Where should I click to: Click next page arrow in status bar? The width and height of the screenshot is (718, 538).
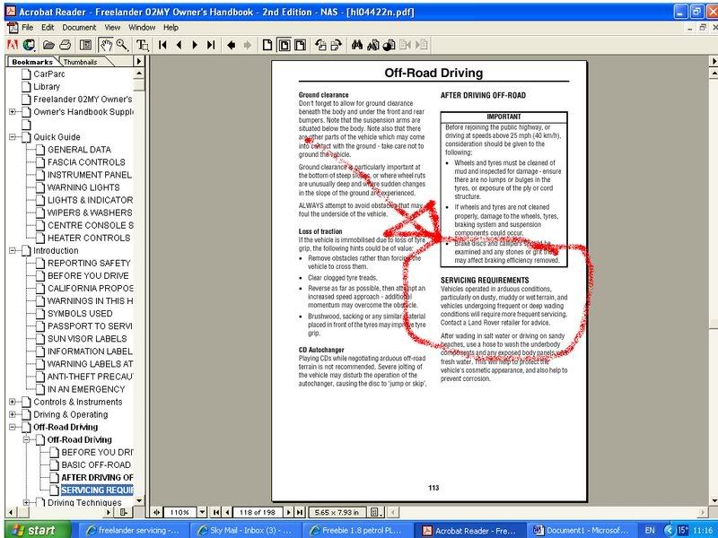point(288,512)
